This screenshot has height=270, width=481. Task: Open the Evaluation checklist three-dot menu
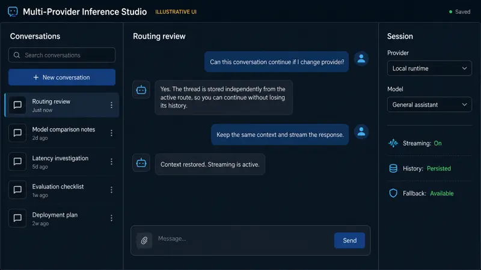(111, 190)
